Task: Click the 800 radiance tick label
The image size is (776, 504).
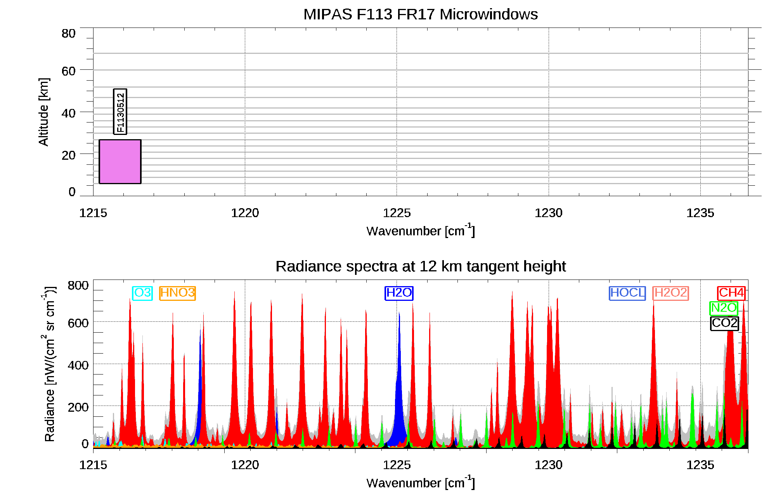Action: tap(78, 286)
